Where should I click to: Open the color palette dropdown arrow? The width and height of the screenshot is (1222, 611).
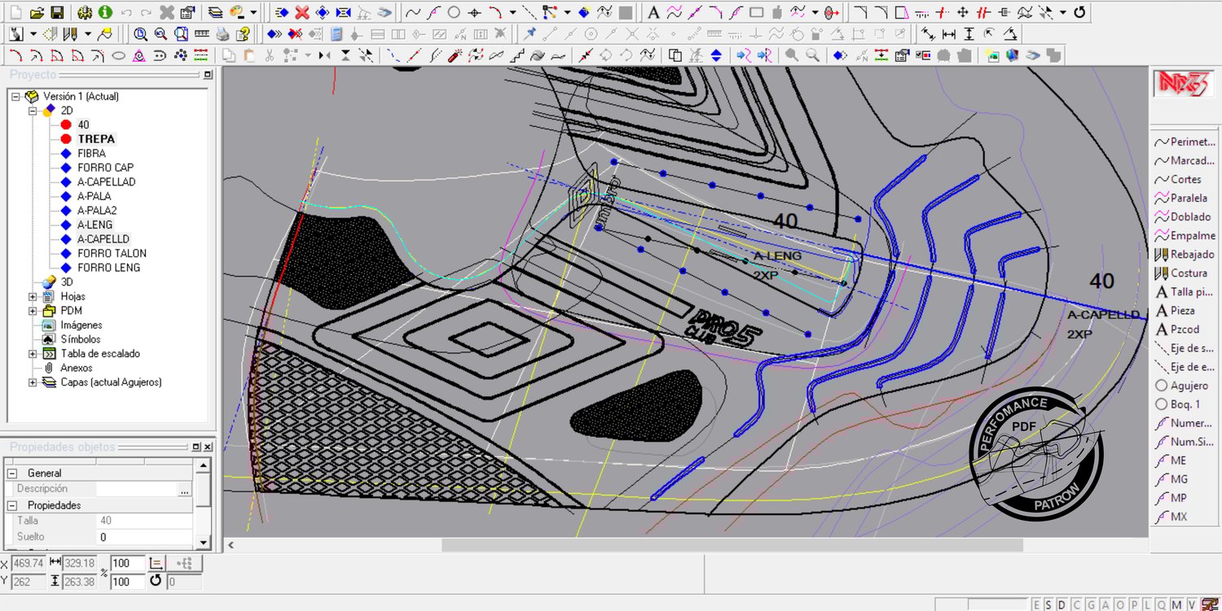pyautogui.click(x=253, y=12)
